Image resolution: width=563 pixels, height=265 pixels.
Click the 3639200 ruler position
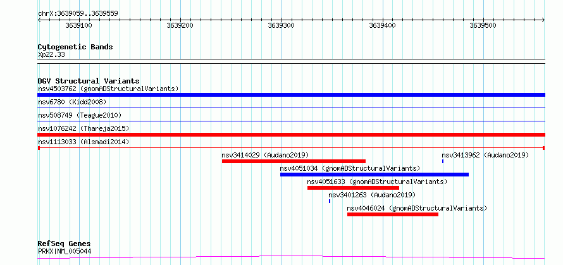(180, 25)
